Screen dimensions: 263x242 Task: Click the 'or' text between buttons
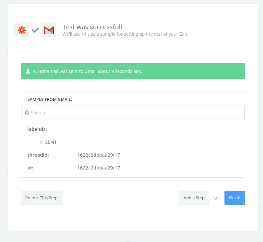tap(217, 198)
